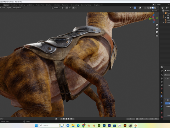This screenshot has width=170, height=128.
Task: Open the Modifiers wrench tab icon
Action: (x=161, y=96)
